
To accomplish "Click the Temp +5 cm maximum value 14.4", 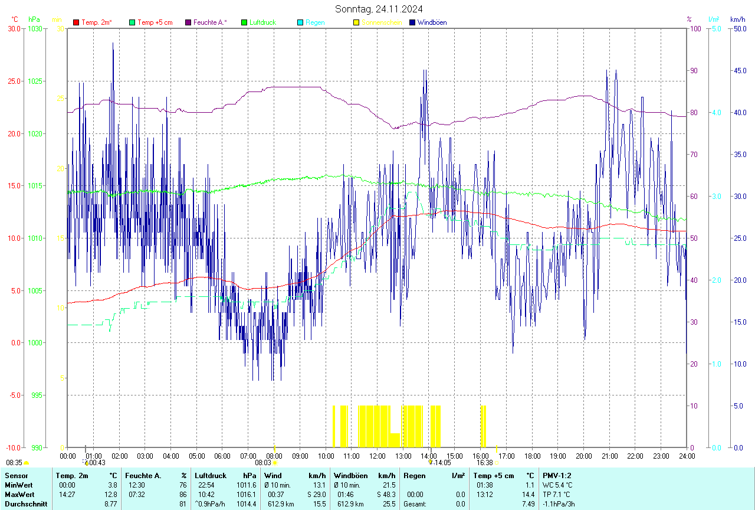I will (528, 494).
